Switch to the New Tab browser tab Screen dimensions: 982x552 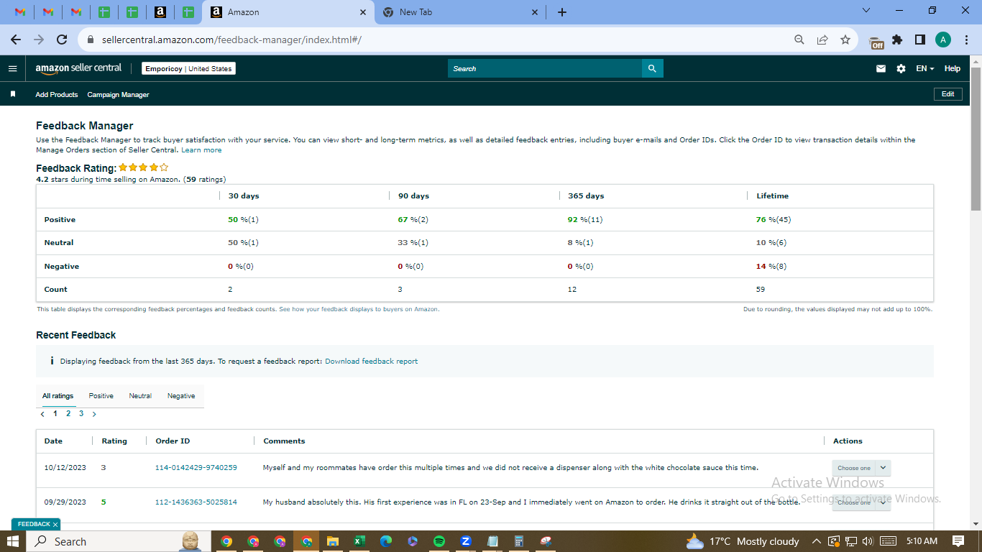point(460,12)
